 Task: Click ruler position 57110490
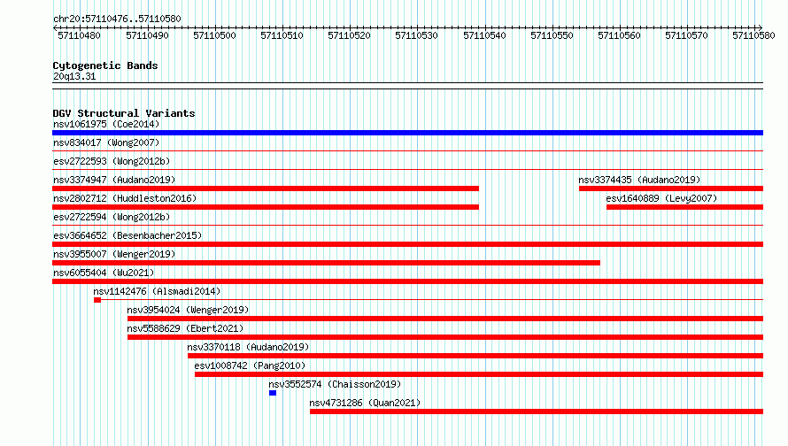tap(147, 35)
